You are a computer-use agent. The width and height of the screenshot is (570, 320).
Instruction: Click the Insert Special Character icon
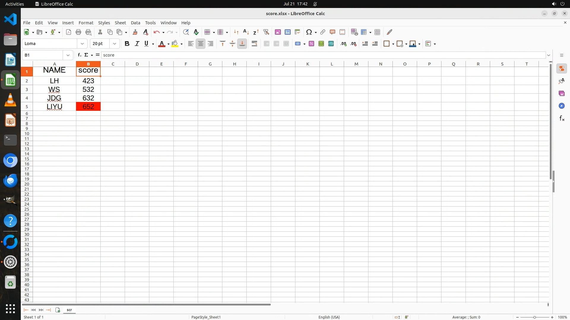pos(309,32)
